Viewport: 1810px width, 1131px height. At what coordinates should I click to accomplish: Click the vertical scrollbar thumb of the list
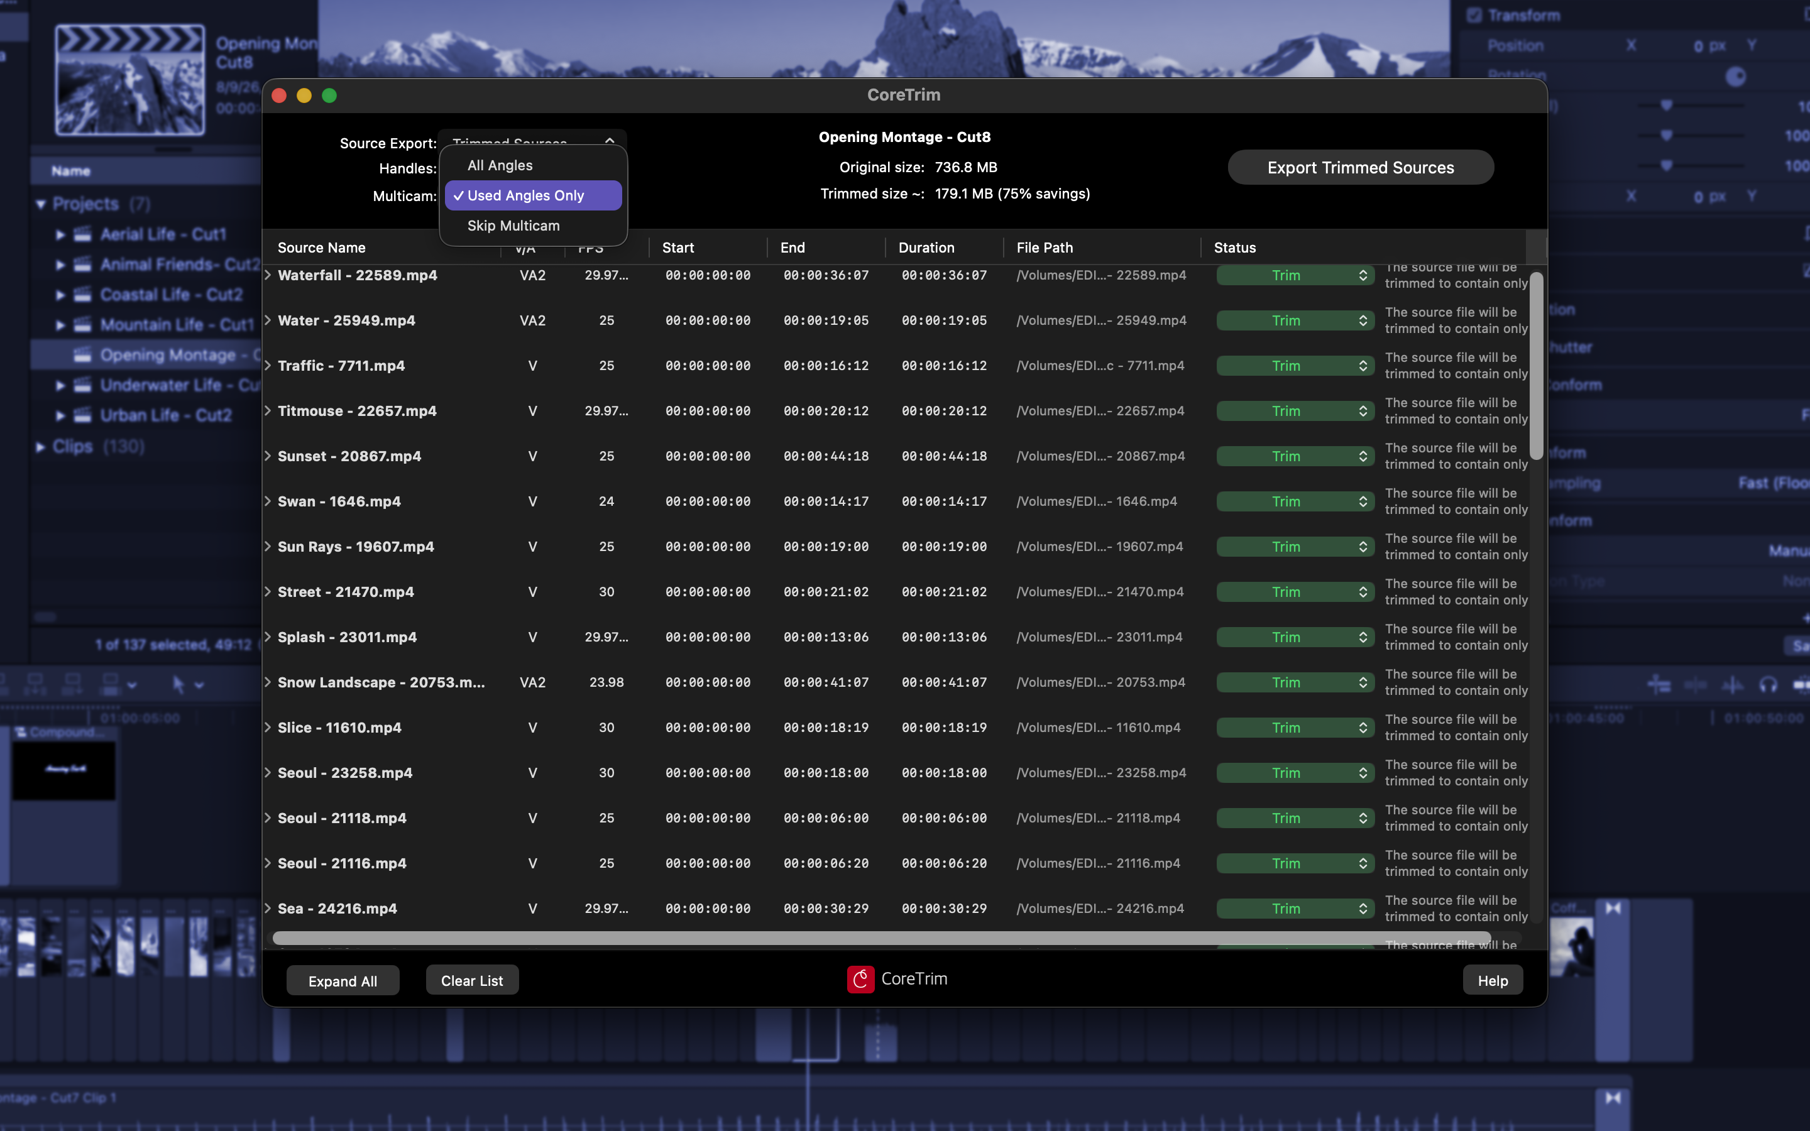click(1536, 365)
